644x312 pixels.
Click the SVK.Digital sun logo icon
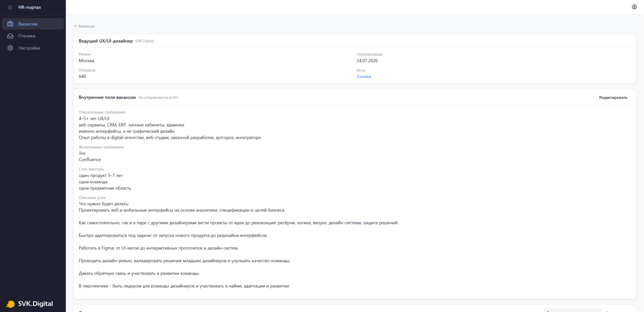pyautogui.click(x=11, y=304)
